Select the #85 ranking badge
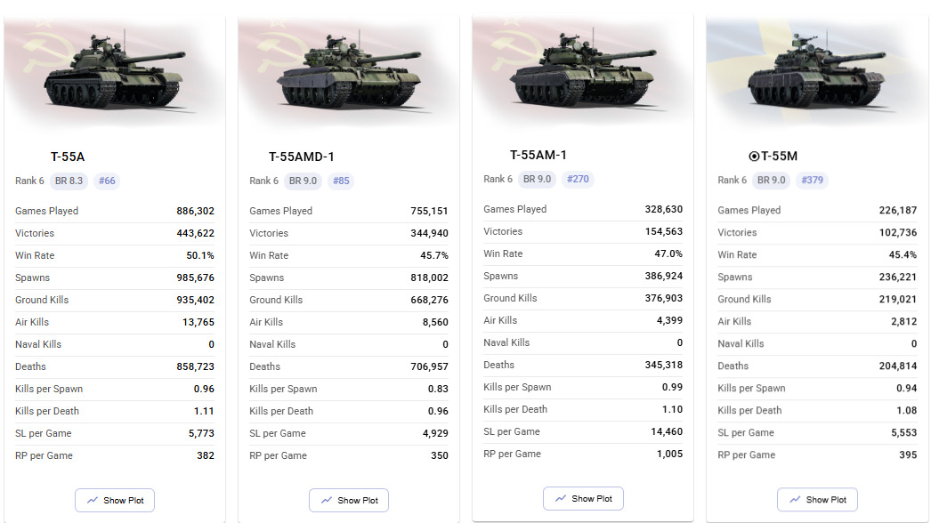931x523 pixels. (341, 181)
